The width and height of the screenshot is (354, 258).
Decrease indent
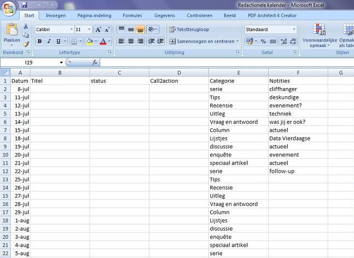click(151, 42)
